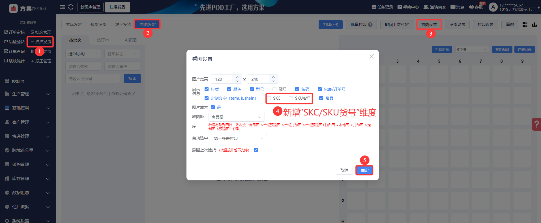Open 新图库管理 page tab
This screenshot has height=223, width=541.
pyautogui.click(x=90, y=7)
